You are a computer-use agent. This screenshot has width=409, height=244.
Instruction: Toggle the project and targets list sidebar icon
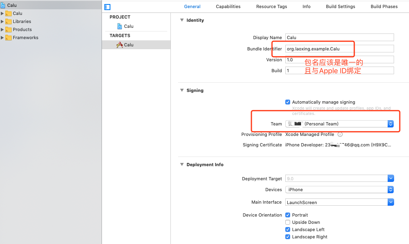[108, 7]
